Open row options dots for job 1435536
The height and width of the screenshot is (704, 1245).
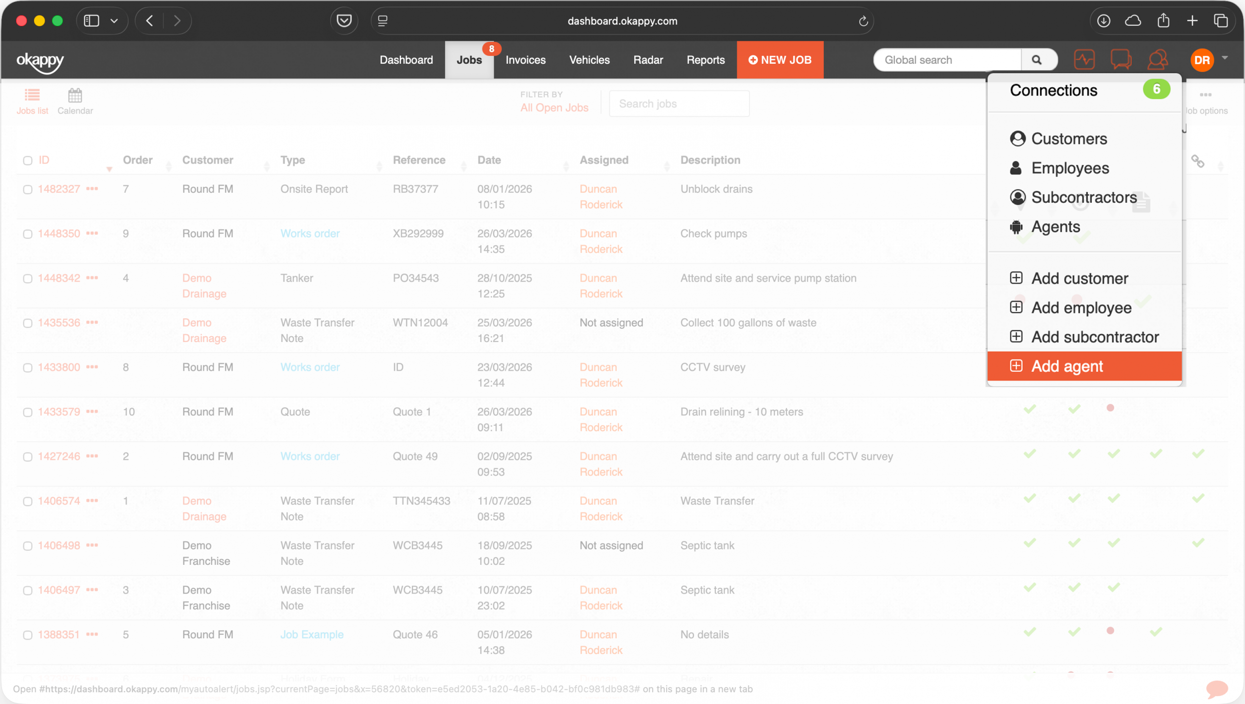click(92, 323)
